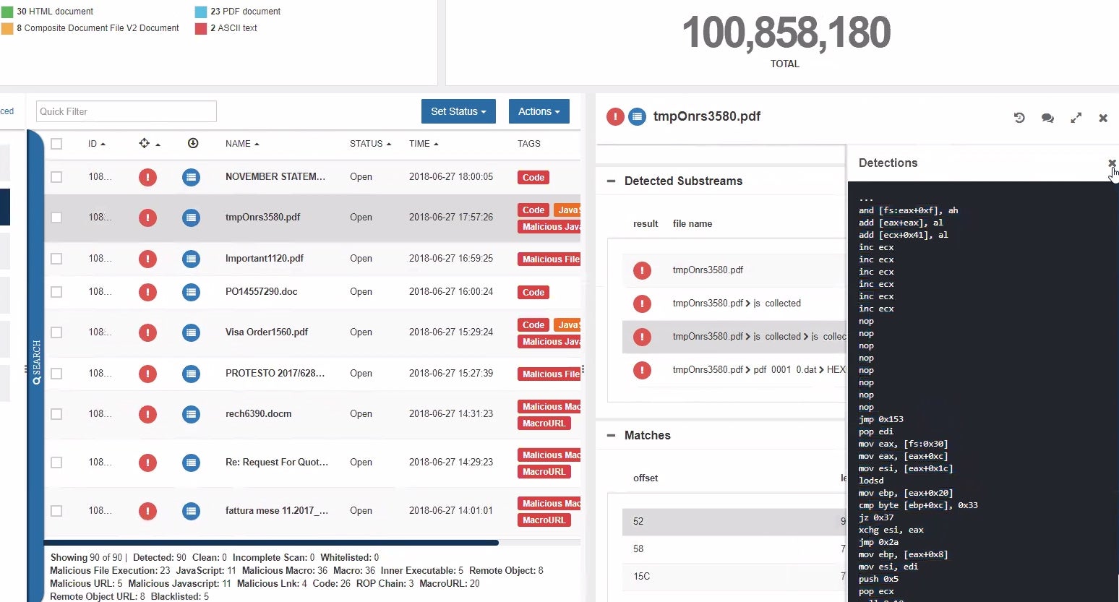Open the Actions dropdown
This screenshot has height=602, width=1119.
point(539,111)
